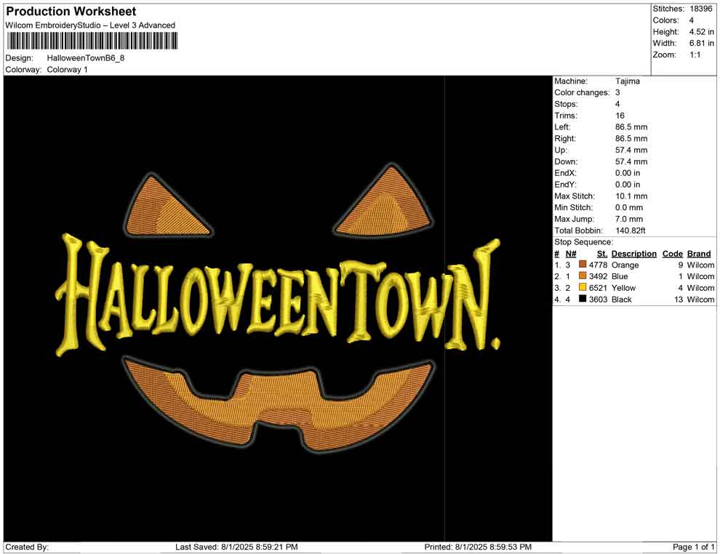Click the thread number '3492'
Screen dimensions: 720x554
pos(599,276)
